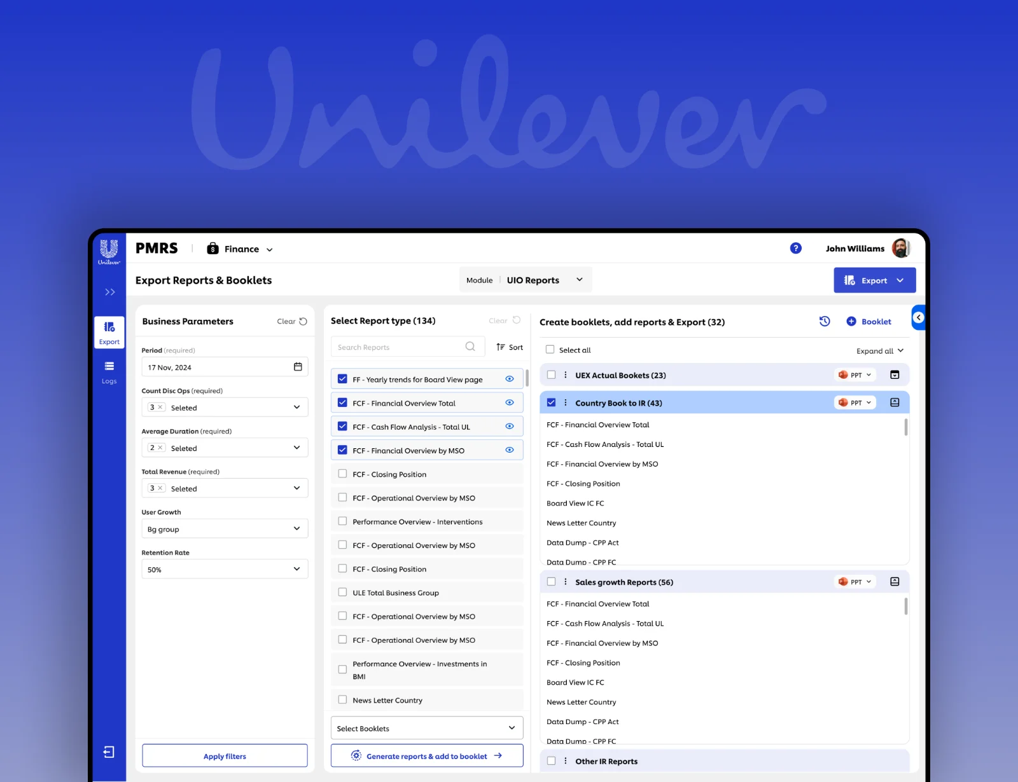
Task: Check the FCF - Closing Position first checkbox
Action: [342, 474]
